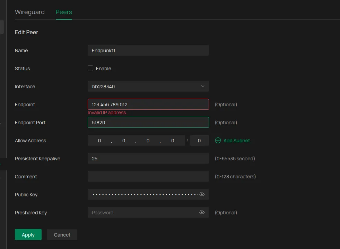
Task: Click the Endpoint Port field showing 51820
Action: (x=148, y=122)
